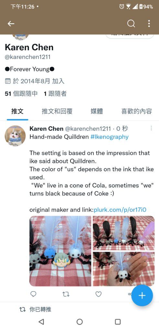Viewport: 159px width, 331px height.
Task: Open search with magnifier icon
Action: coord(131,24)
